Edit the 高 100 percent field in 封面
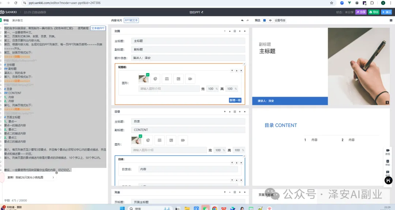 coord(232,89)
